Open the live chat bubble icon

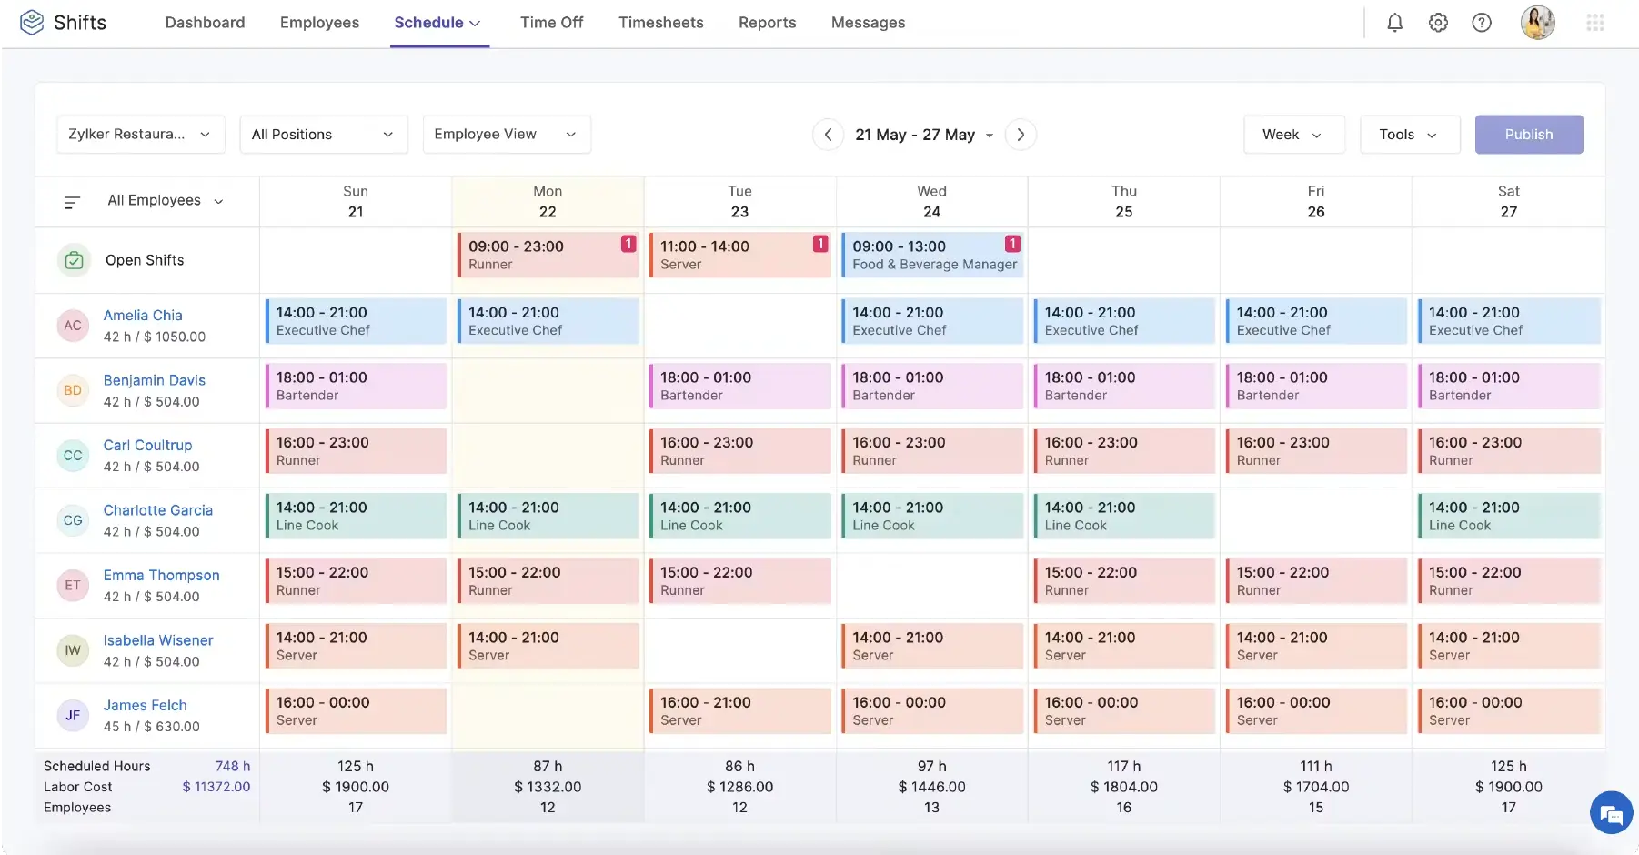[1611, 812]
